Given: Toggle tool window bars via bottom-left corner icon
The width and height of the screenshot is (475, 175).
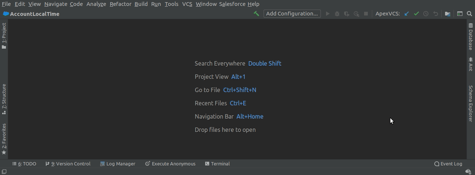Looking at the screenshot, I should pos(4,171).
